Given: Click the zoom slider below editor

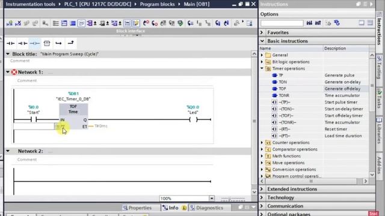Looking at the screenshot, I should click(233, 199).
